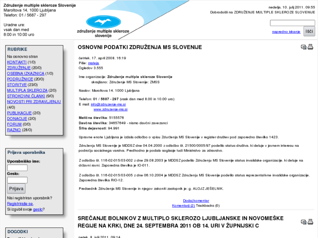Click the RUBRIKE panel heading
This screenshot has width=318, height=238.
coord(17,49)
